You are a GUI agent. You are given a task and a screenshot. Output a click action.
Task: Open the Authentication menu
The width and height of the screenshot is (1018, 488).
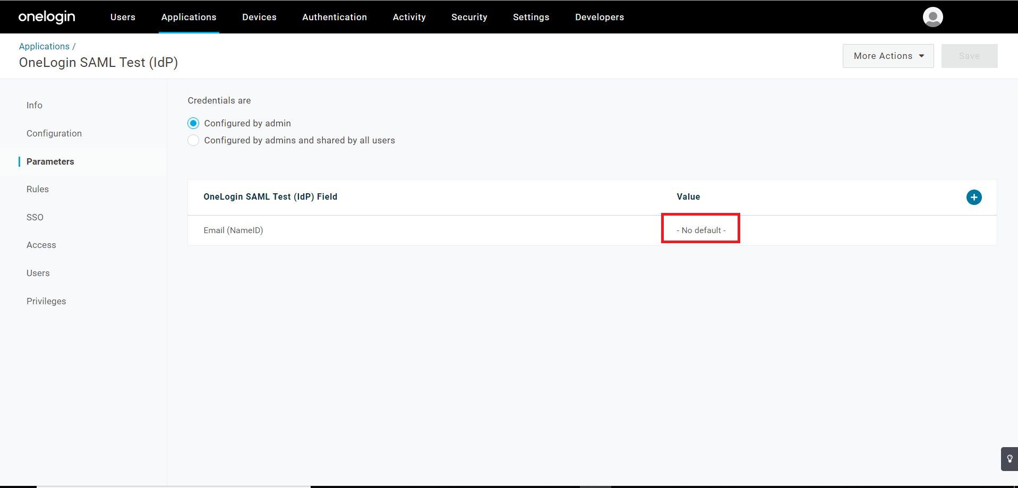click(x=335, y=17)
